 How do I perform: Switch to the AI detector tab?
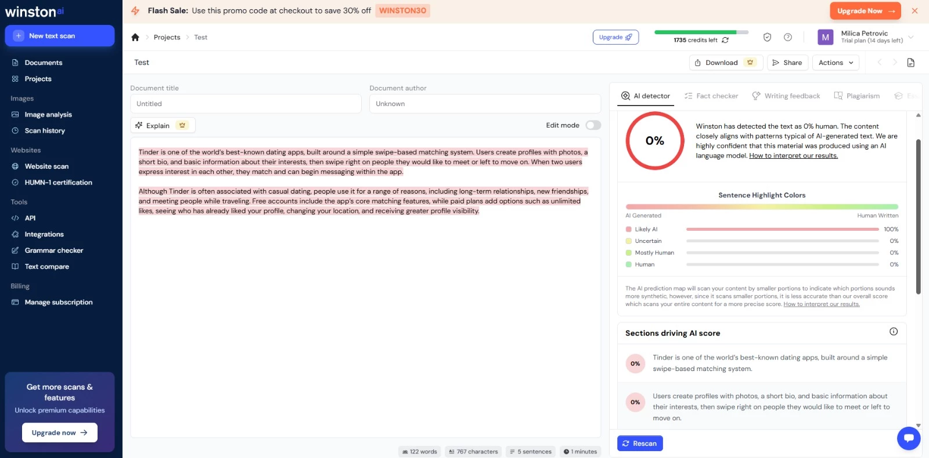646,96
